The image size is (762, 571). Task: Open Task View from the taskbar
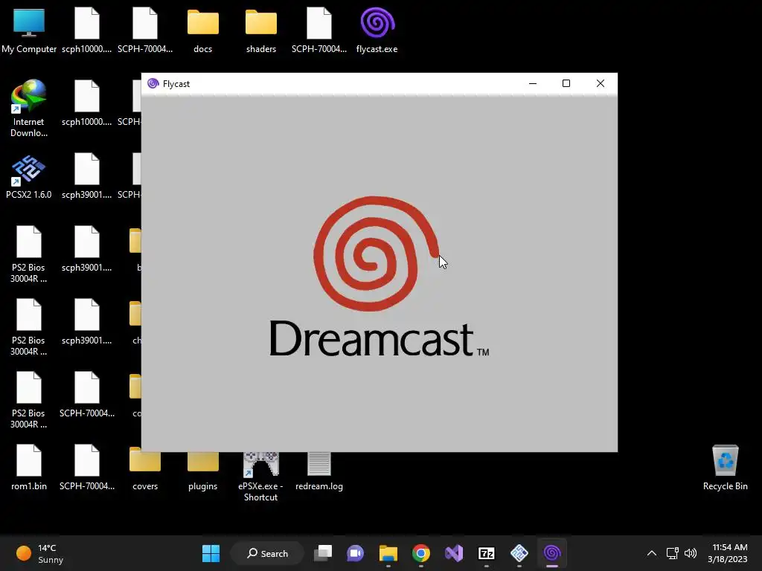tap(323, 553)
